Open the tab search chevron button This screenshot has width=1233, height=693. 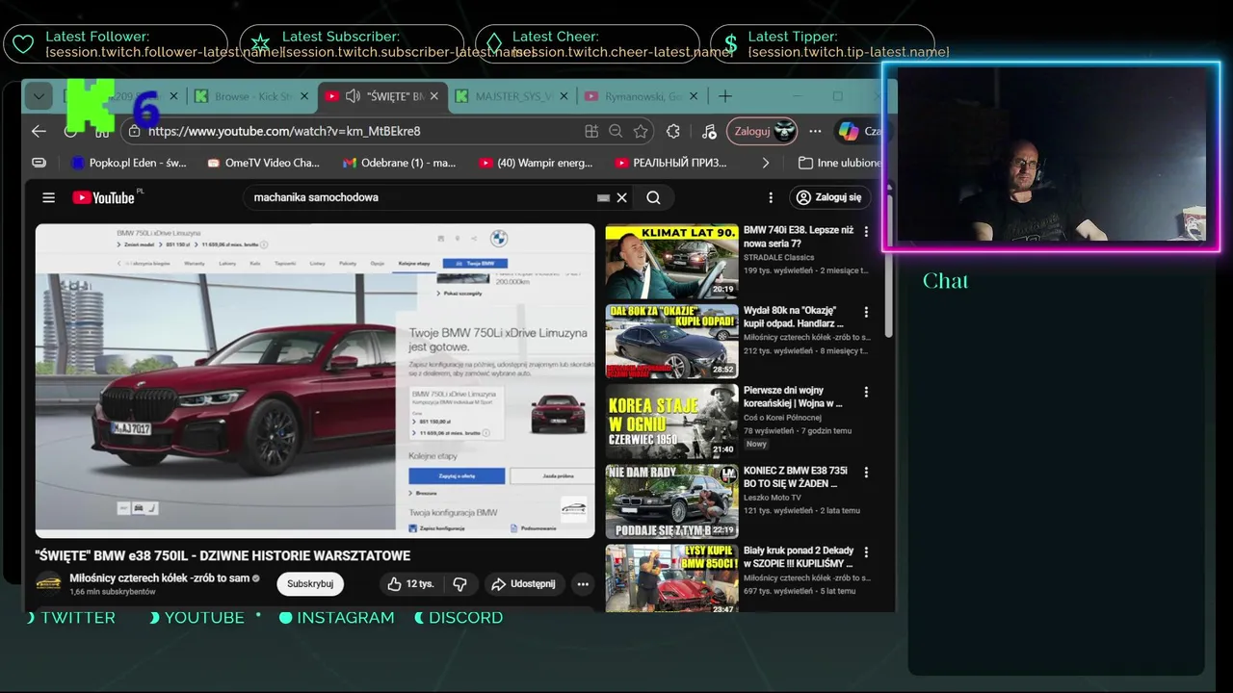39,96
